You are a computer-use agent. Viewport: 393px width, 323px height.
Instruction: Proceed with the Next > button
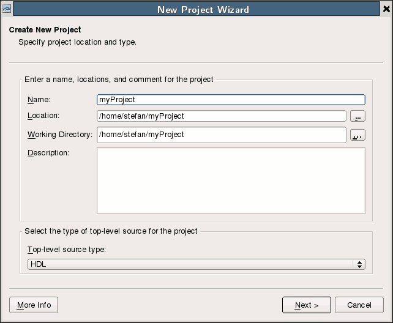pos(307,305)
